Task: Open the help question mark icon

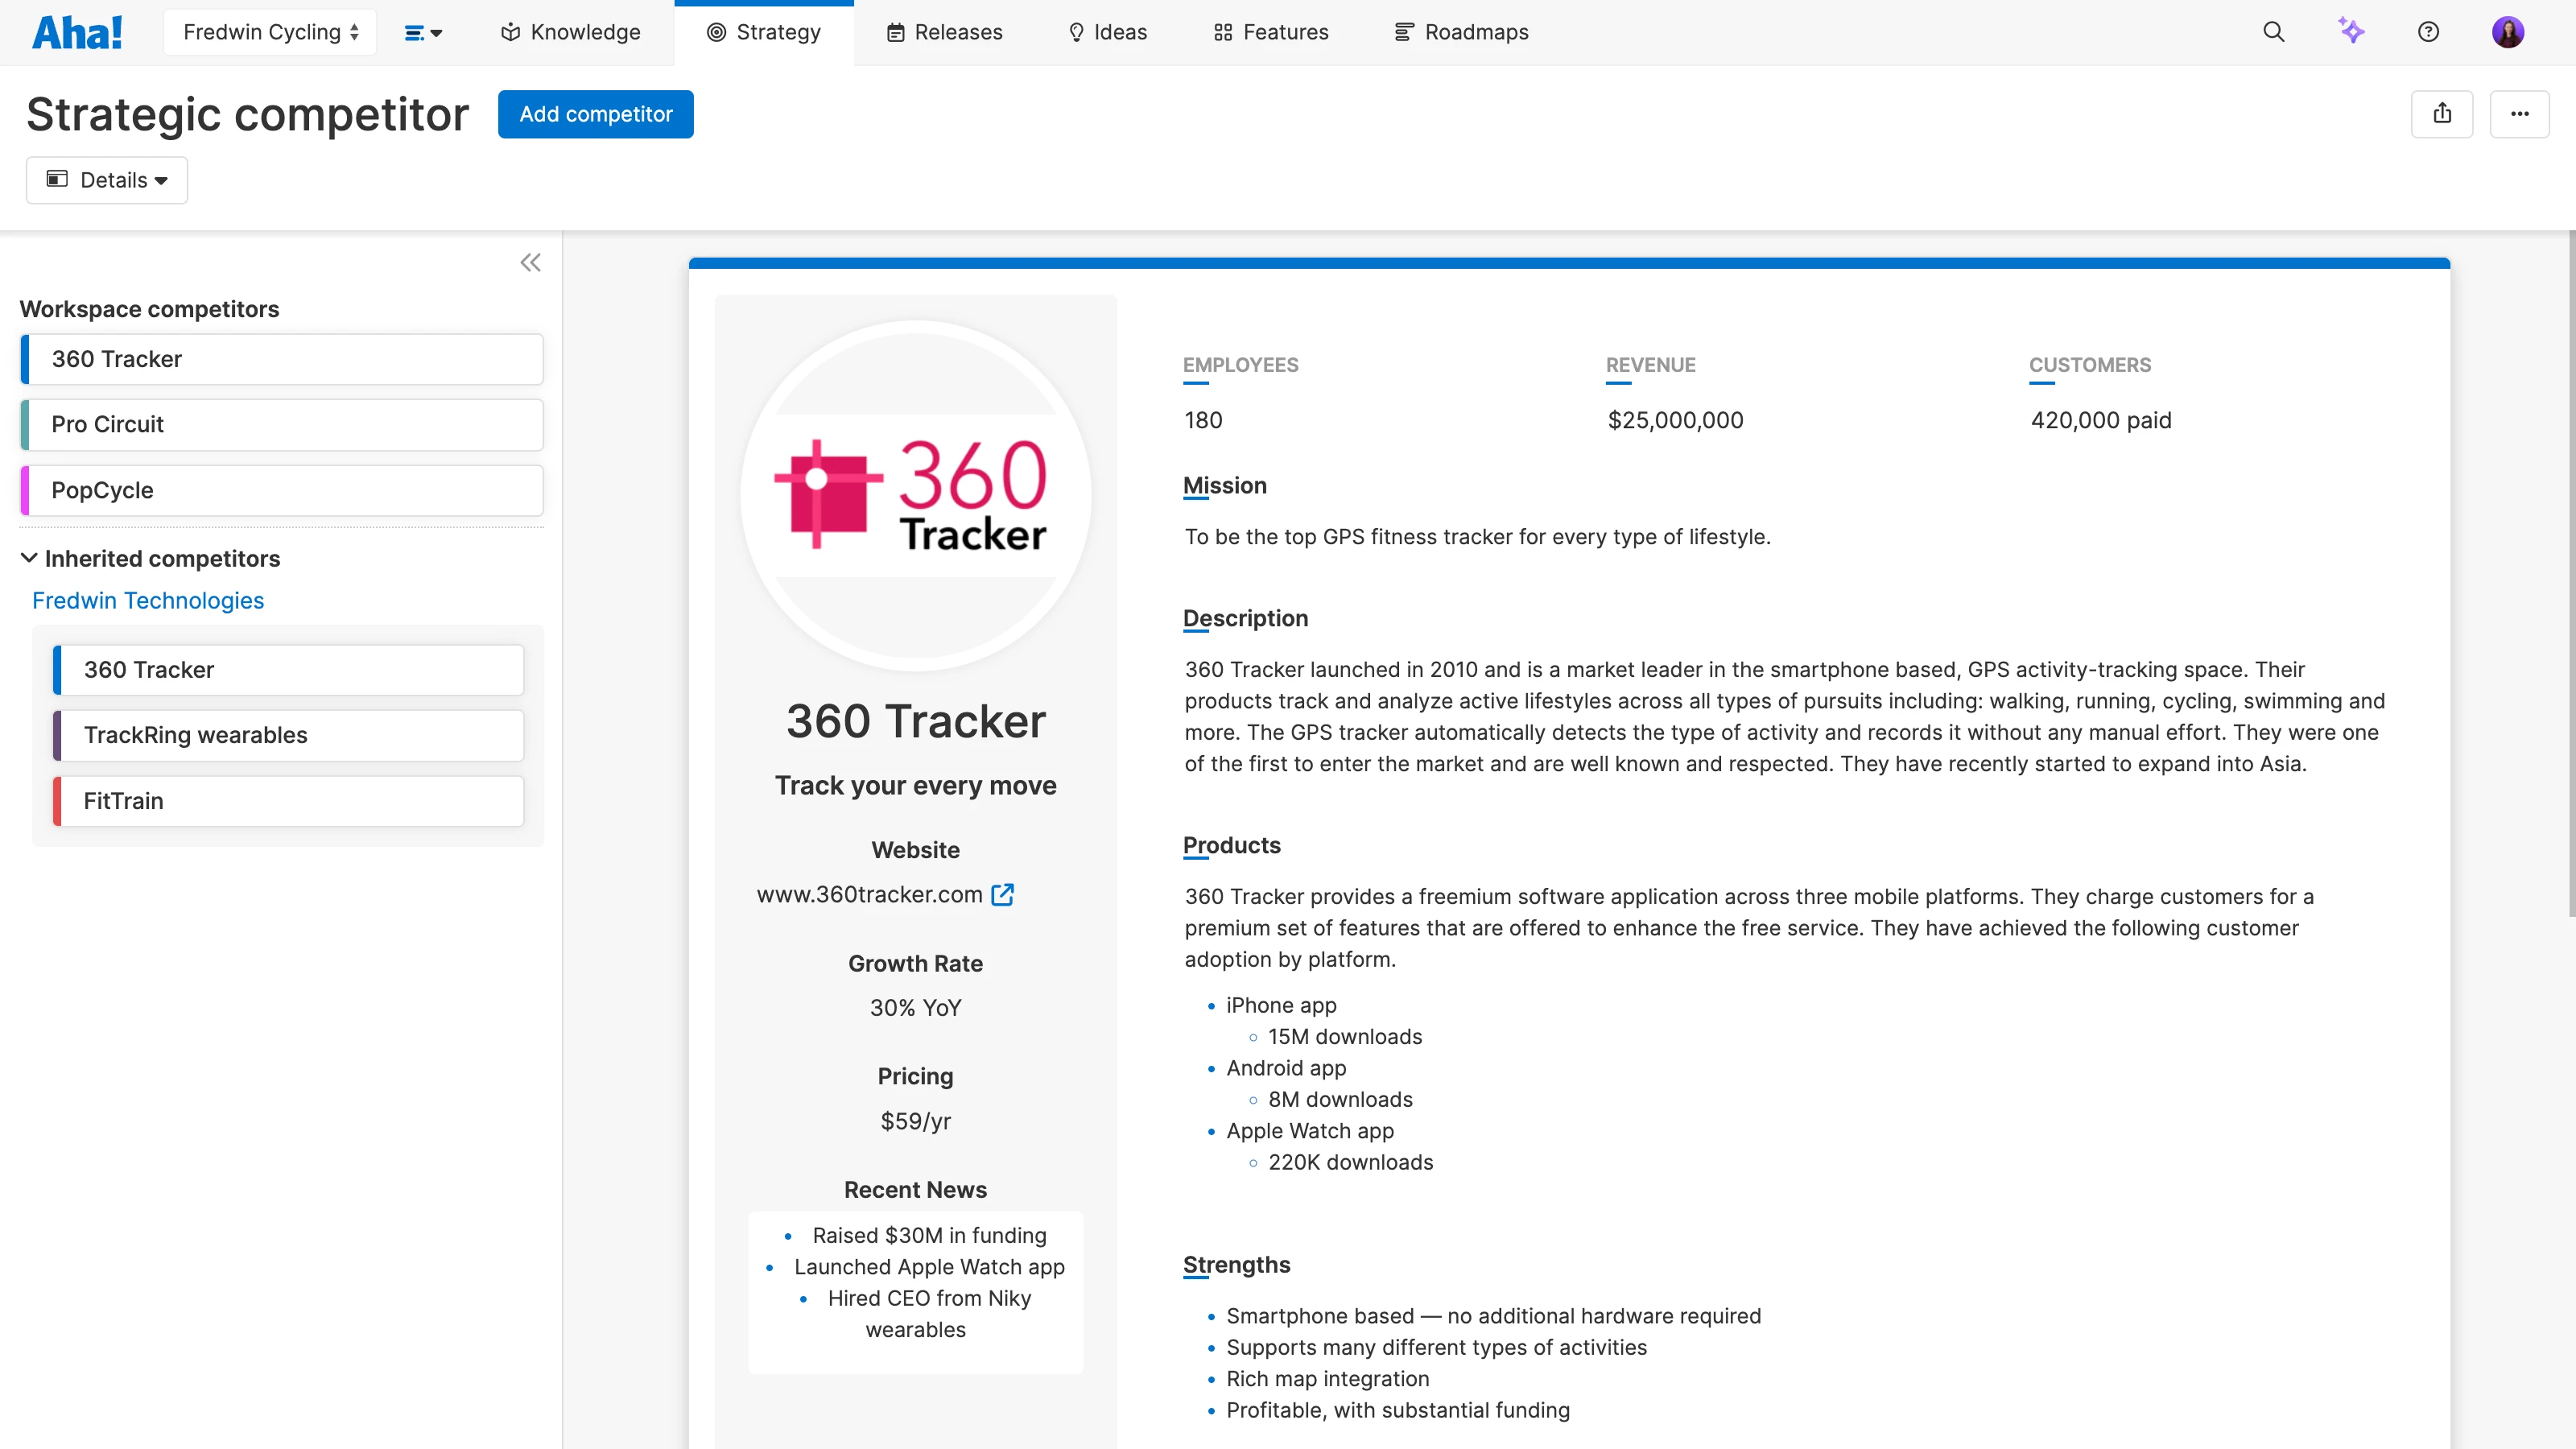Action: coord(2428,32)
